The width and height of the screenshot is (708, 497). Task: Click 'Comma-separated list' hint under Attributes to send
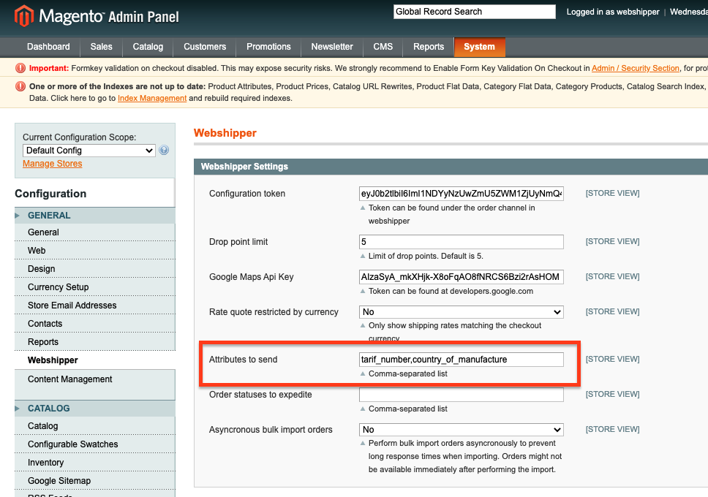point(407,373)
